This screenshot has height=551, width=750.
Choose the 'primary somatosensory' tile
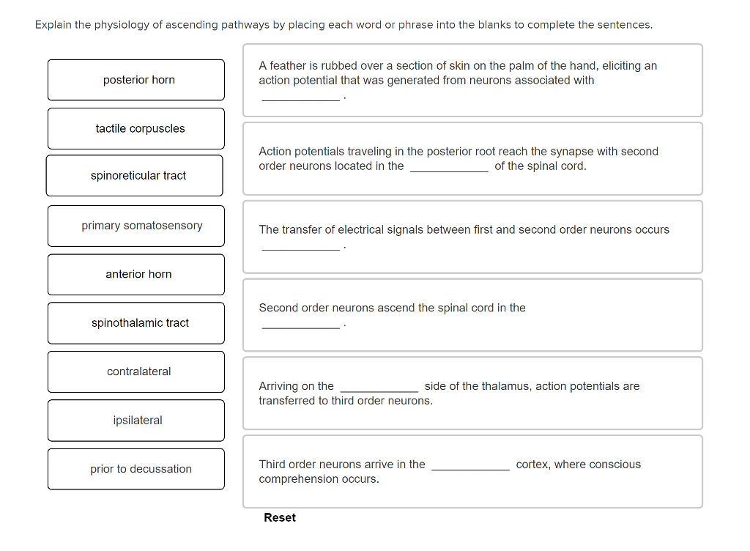[x=136, y=226]
